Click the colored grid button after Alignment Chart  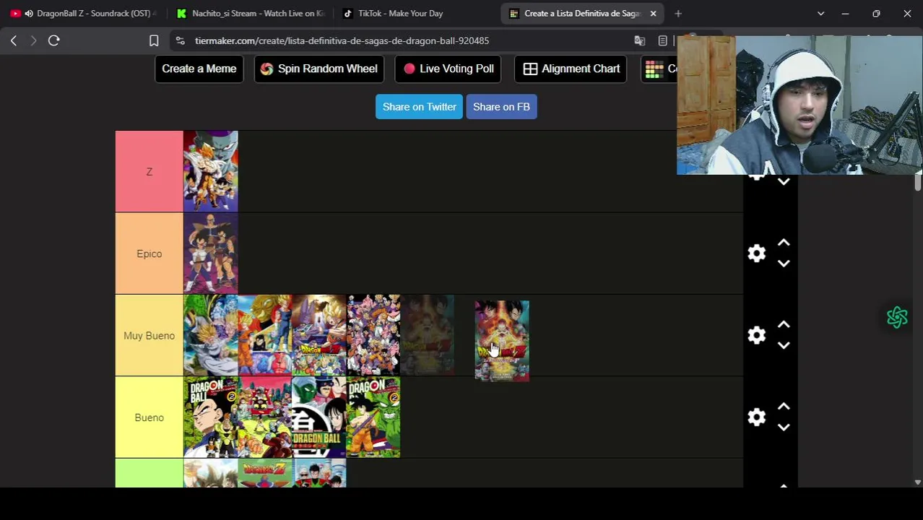pyautogui.click(x=659, y=69)
